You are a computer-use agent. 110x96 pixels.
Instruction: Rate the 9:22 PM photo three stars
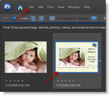(14, 81)
